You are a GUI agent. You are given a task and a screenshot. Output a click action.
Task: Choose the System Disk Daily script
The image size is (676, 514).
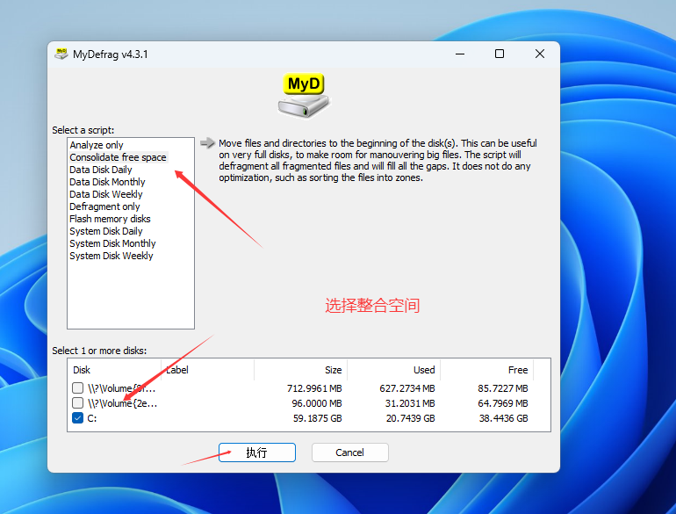[106, 231]
